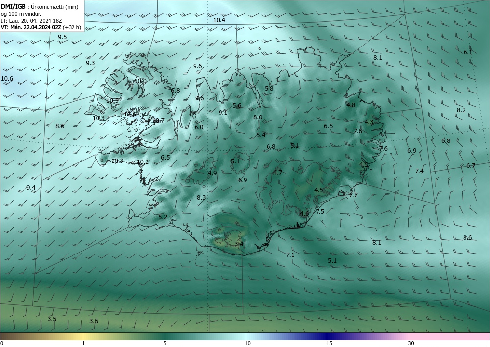Click the '10.5' value on the map
Image resolution: width=490 pixels, height=347 pixels.
point(113,101)
